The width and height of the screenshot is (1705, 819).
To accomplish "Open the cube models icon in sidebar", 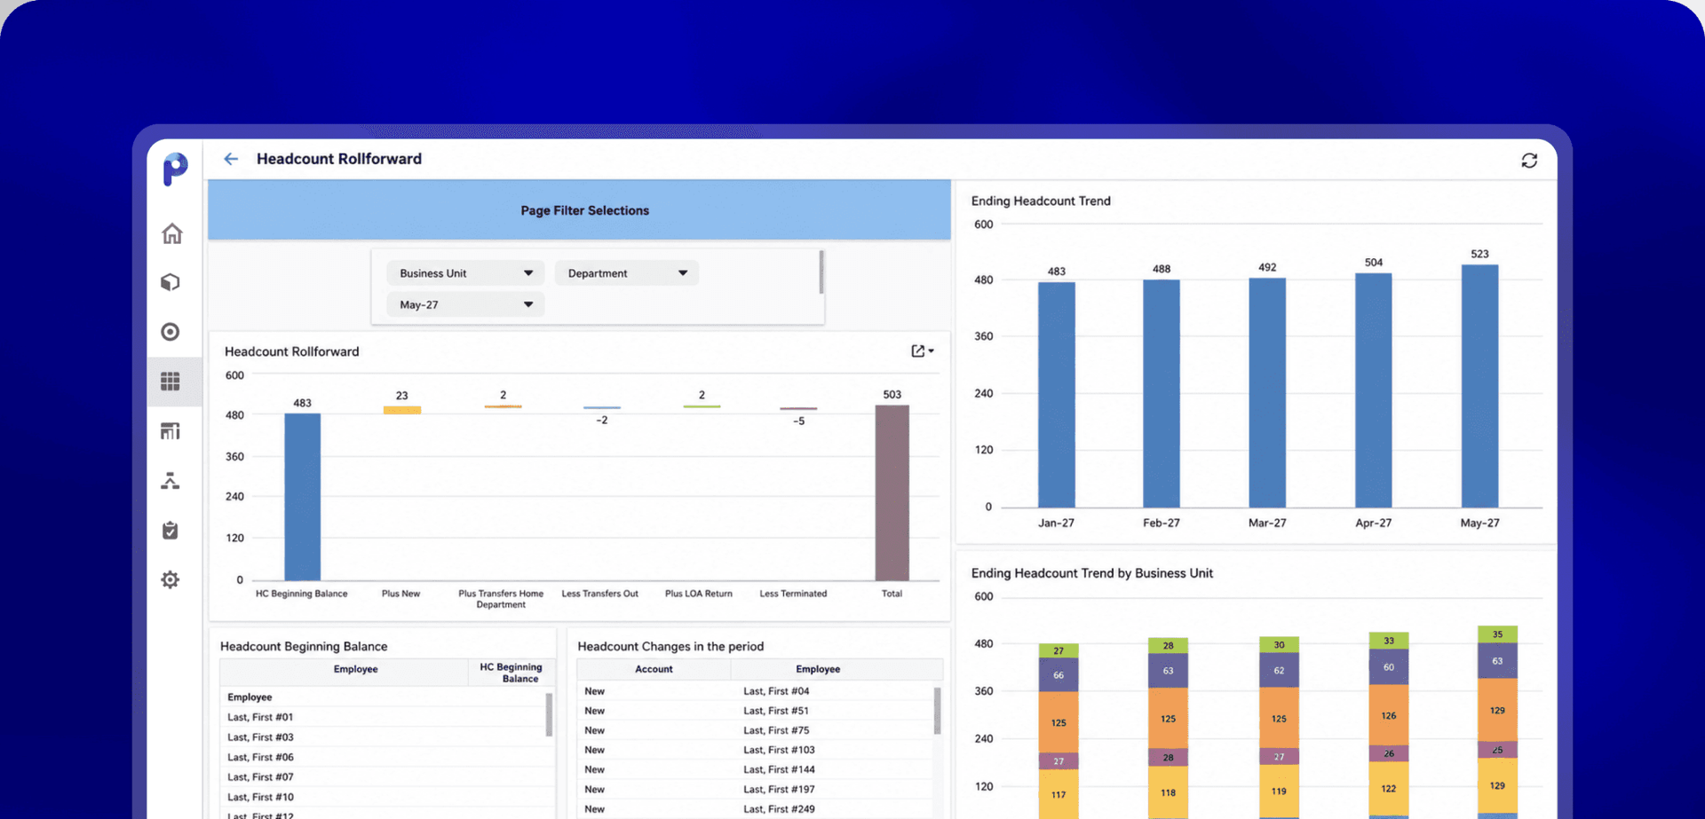I will tap(170, 282).
